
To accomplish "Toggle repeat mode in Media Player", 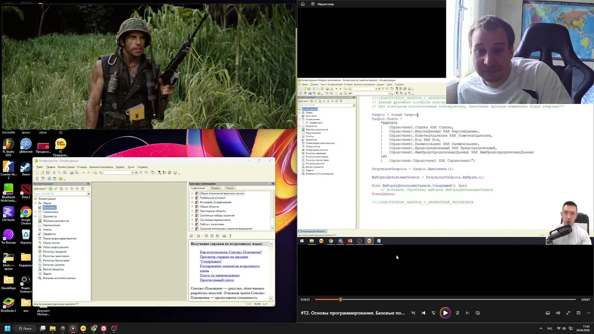I will pos(478,313).
